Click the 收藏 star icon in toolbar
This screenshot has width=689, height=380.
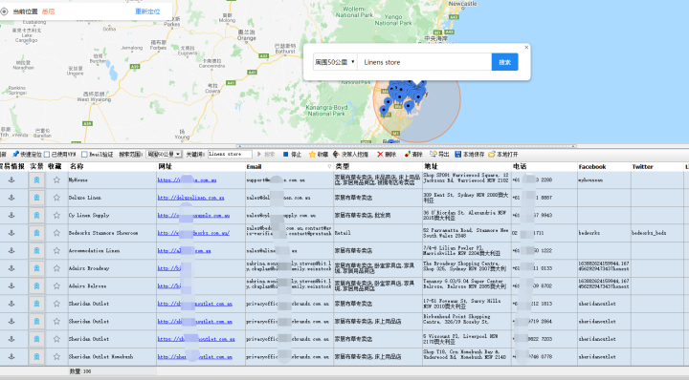[x=312, y=155]
